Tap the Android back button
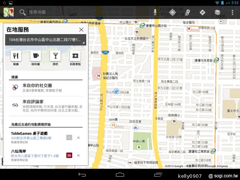This screenshot has height=180, width=240. (x=82, y=175)
